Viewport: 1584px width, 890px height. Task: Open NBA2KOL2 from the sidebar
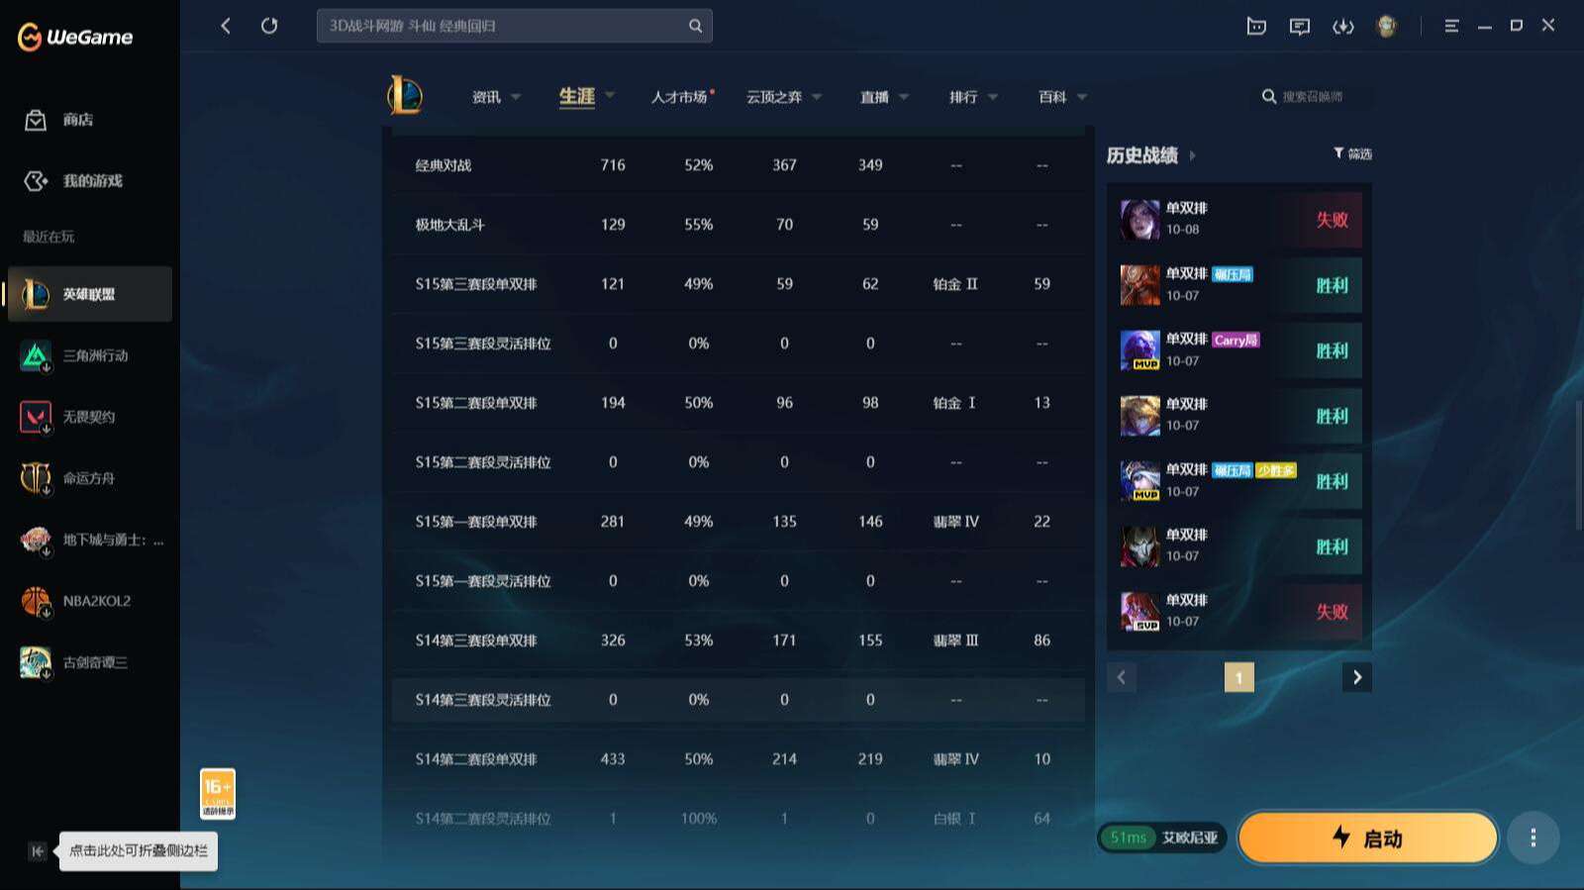(x=36, y=601)
